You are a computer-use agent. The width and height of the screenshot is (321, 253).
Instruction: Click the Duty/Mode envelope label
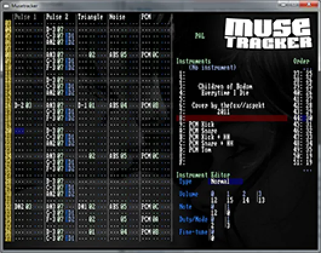193,220
